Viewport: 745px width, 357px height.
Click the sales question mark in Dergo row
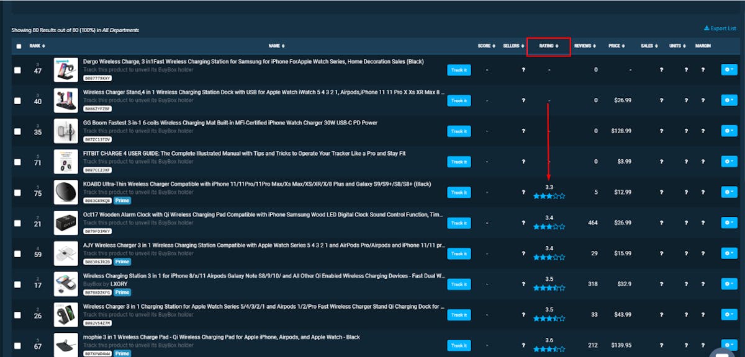(x=661, y=70)
